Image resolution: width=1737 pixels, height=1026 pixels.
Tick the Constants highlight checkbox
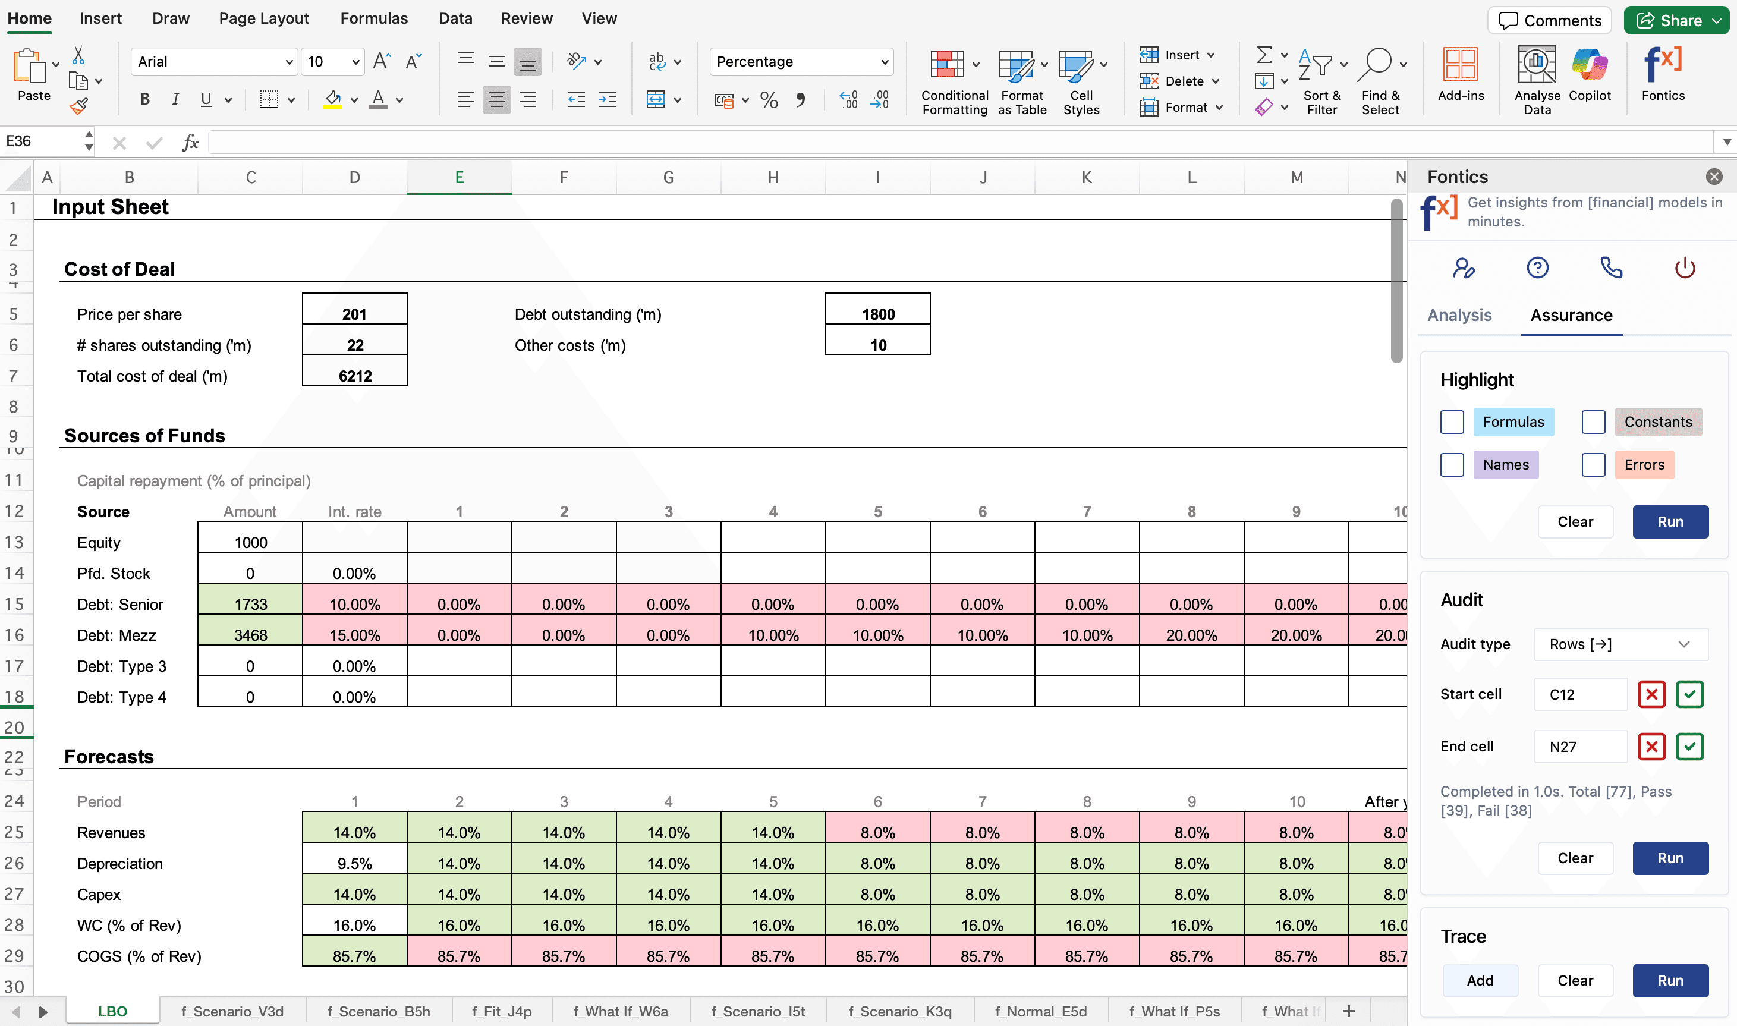(x=1593, y=421)
